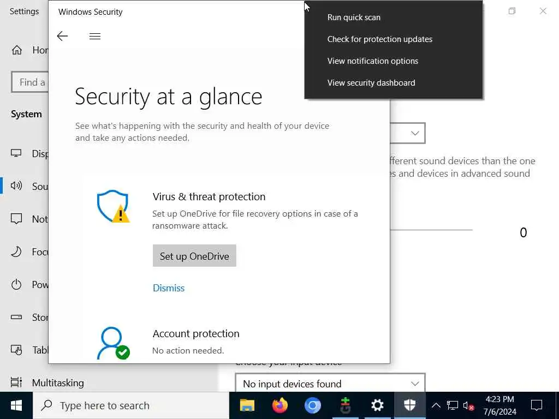559x419 pixels.
Task: Open Account protection heading
Action: tap(196, 333)
